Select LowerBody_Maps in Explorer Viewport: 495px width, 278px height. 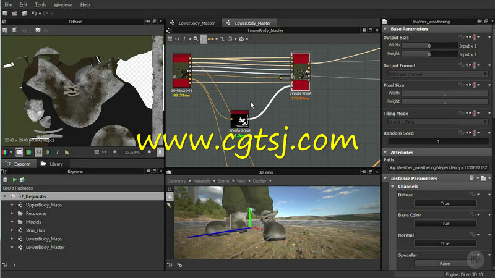point(44,238)
